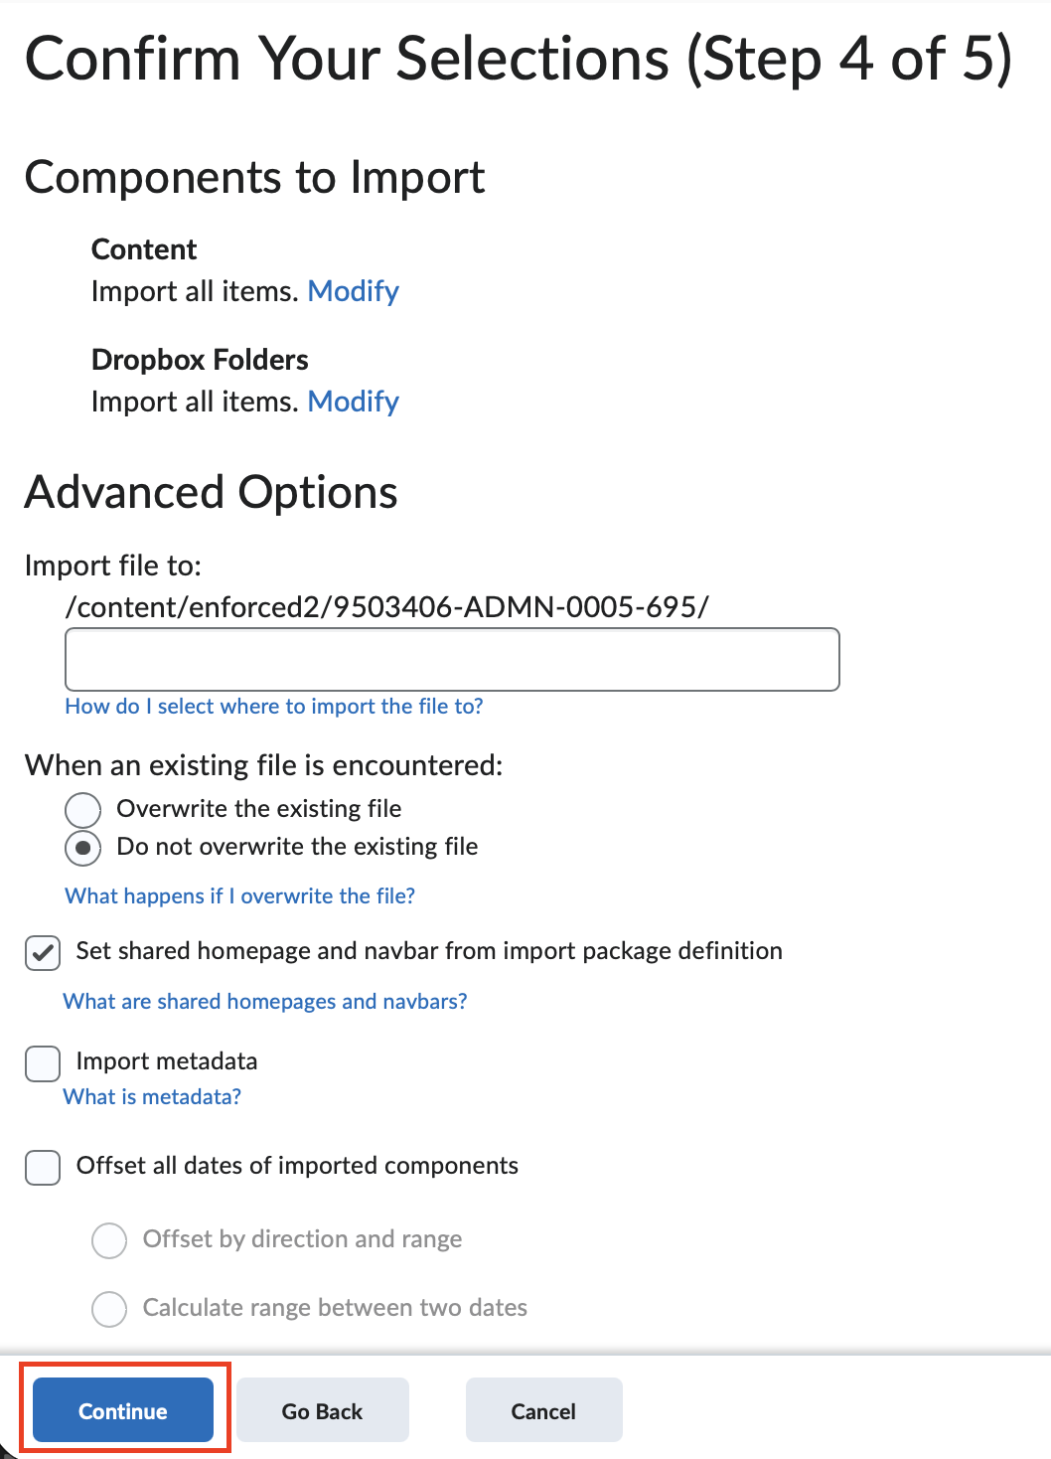Cancel the course import wizard

(x=543, y=1409)
